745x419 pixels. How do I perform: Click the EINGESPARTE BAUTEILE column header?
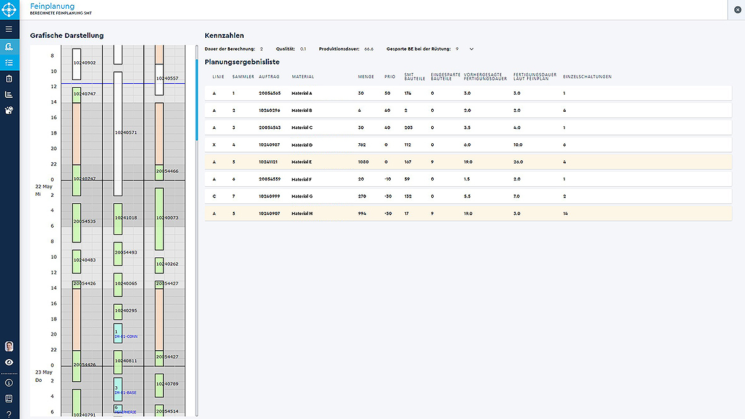(x=445, y=76)
